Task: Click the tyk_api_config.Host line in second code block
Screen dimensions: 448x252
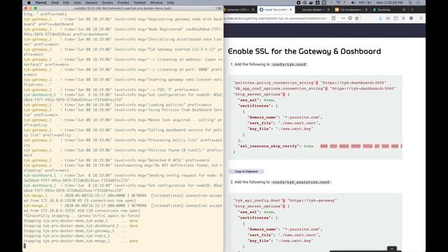Action: (285, 201)
